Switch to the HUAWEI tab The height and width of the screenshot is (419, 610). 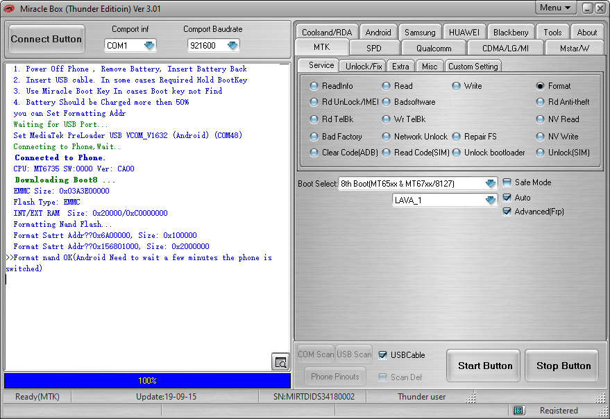464,33
